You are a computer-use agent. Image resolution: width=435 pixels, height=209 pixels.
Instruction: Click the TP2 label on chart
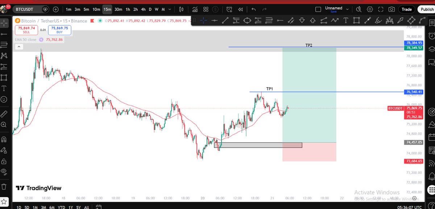pos(309,45)
